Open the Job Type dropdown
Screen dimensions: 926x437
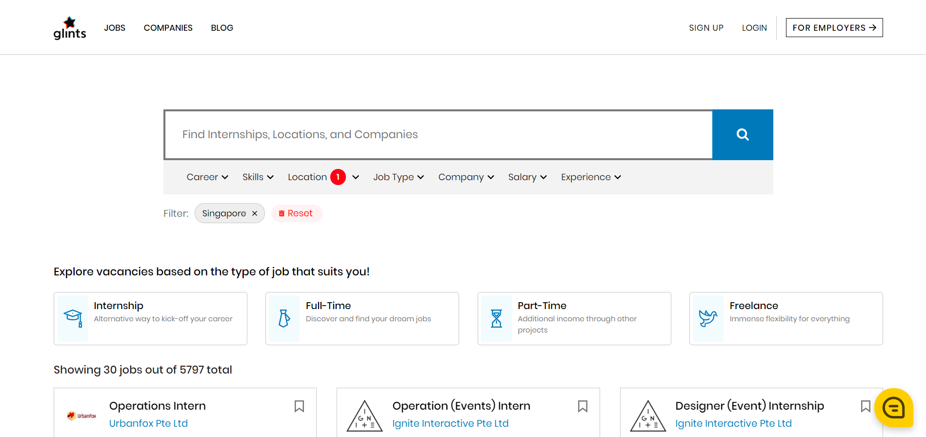point(399,177)
